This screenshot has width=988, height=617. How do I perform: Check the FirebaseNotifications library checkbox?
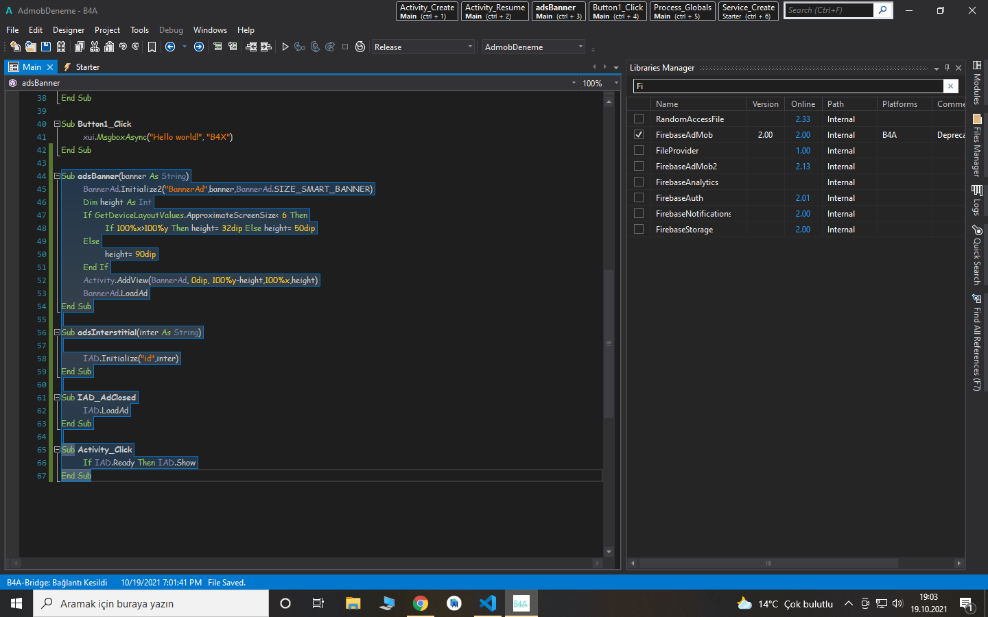[x=639, y=213]
